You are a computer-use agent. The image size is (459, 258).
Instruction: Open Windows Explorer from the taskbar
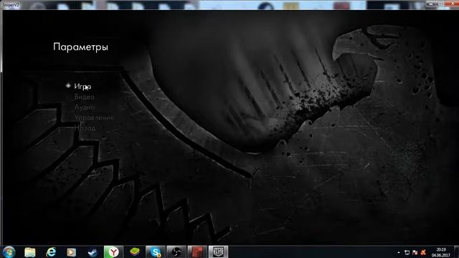click(x=30, y=252)
